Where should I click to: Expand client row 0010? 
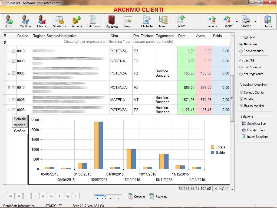coord(9,51)
